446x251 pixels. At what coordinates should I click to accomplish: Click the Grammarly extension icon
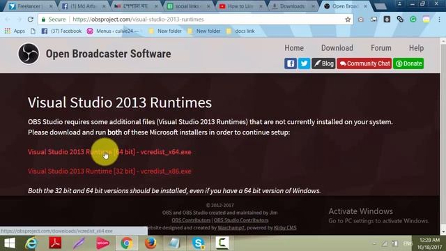413,20
